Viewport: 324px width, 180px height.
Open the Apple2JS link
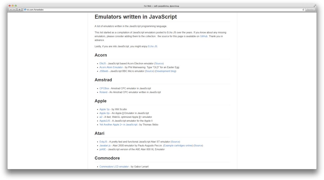point(105,121)
